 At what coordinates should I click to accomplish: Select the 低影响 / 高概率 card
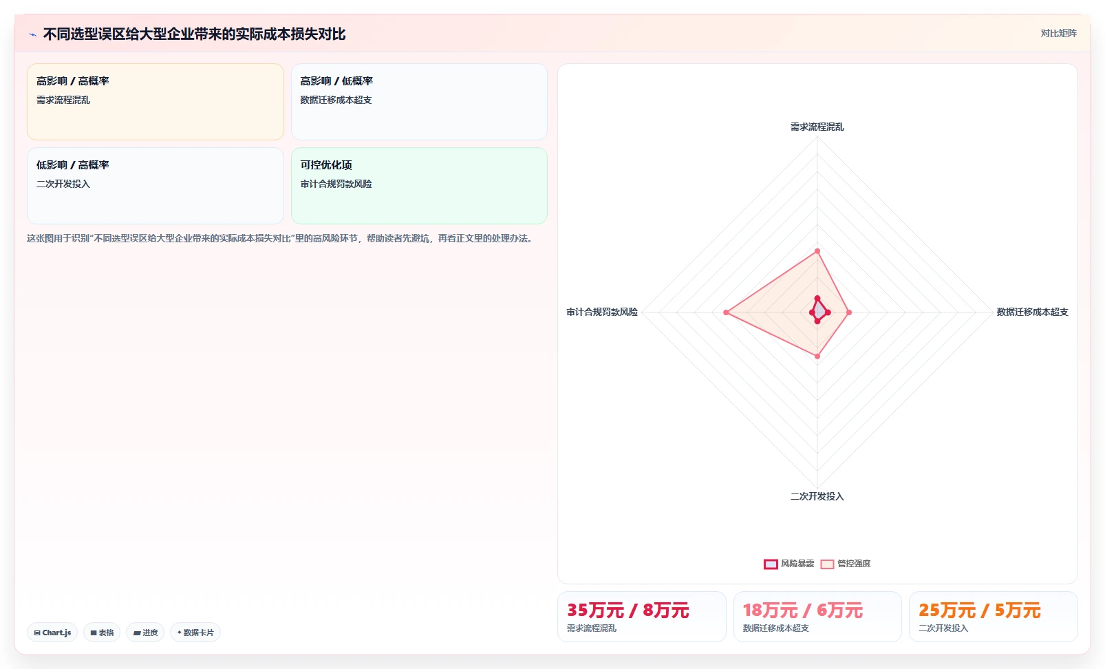[x=155, y=186]
